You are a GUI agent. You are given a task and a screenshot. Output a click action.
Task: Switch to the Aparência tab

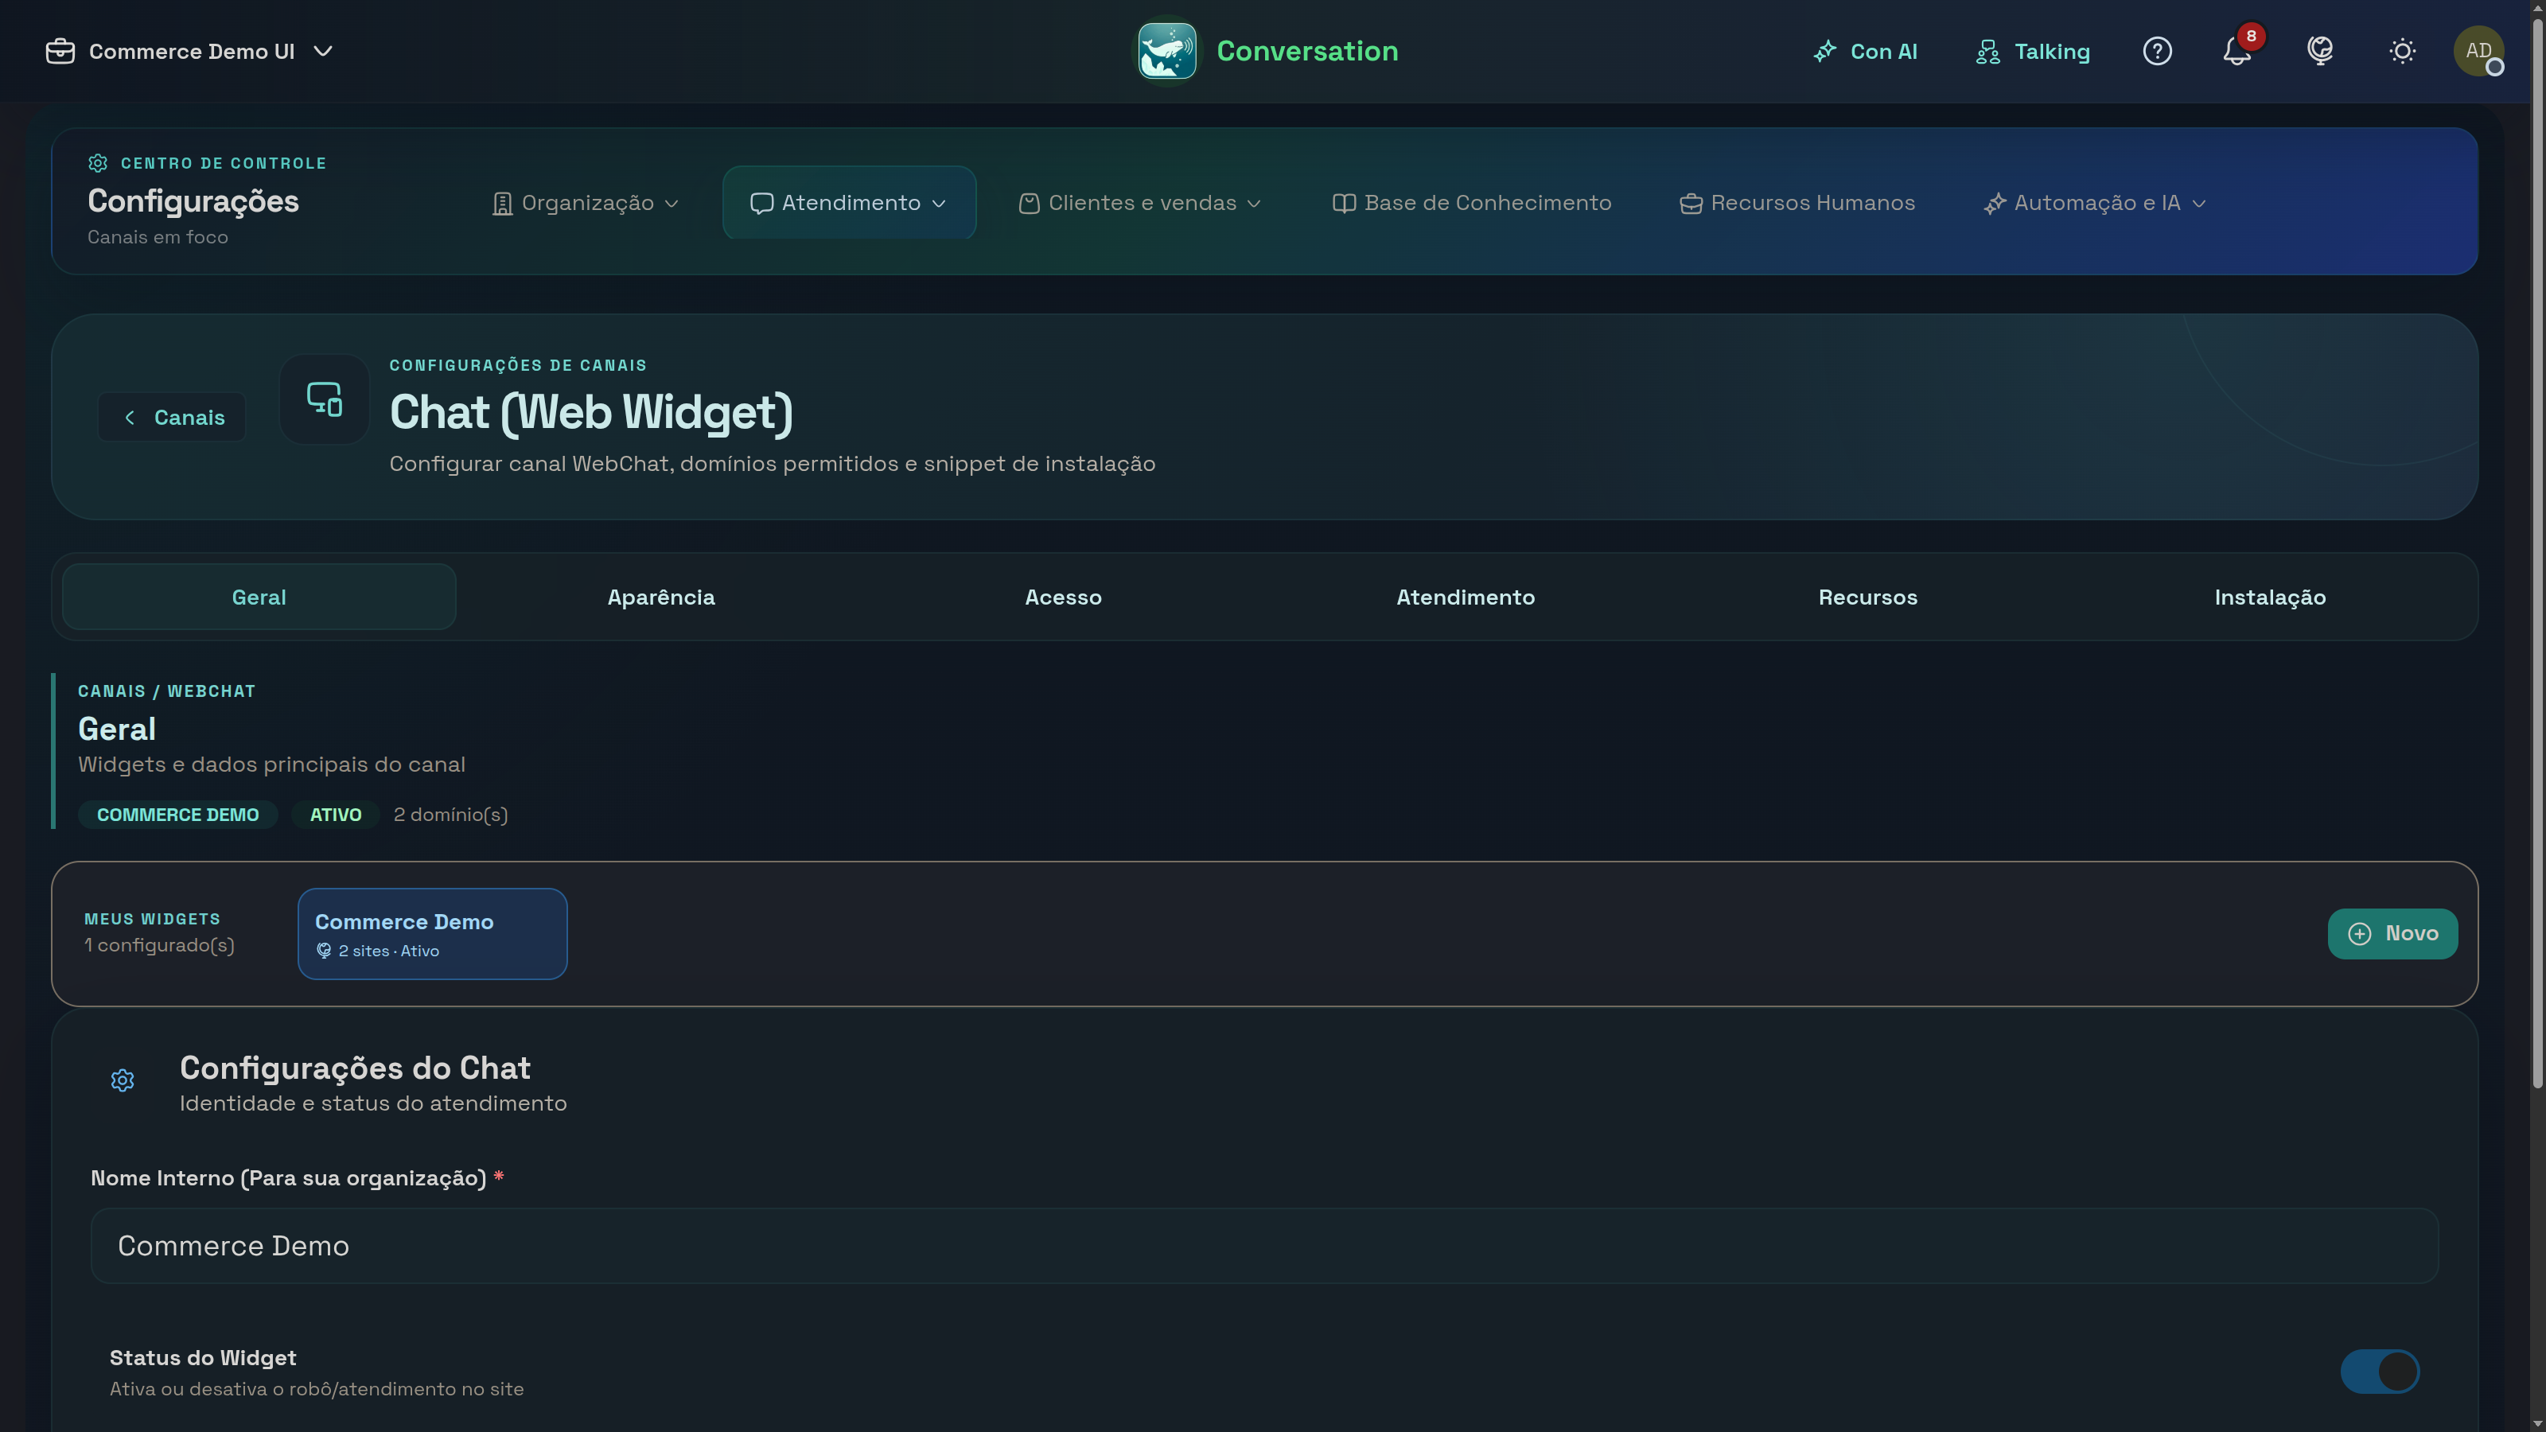click(x=661, y=597)
